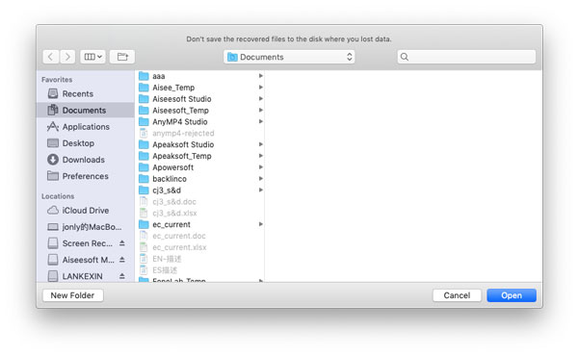Select the Aiseesoft Studio folder
Viewport: 578px width, 355px height.
(x=199, y=99)
